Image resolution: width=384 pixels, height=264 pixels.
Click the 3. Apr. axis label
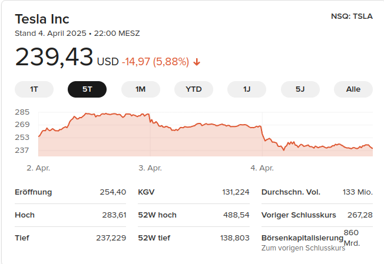[150, 168]
